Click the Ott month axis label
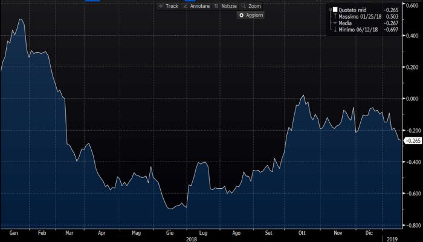 pos(302,232)
